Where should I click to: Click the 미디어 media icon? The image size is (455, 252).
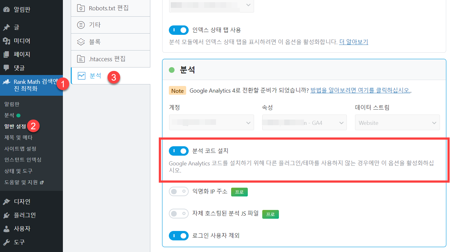pos(6,41)
